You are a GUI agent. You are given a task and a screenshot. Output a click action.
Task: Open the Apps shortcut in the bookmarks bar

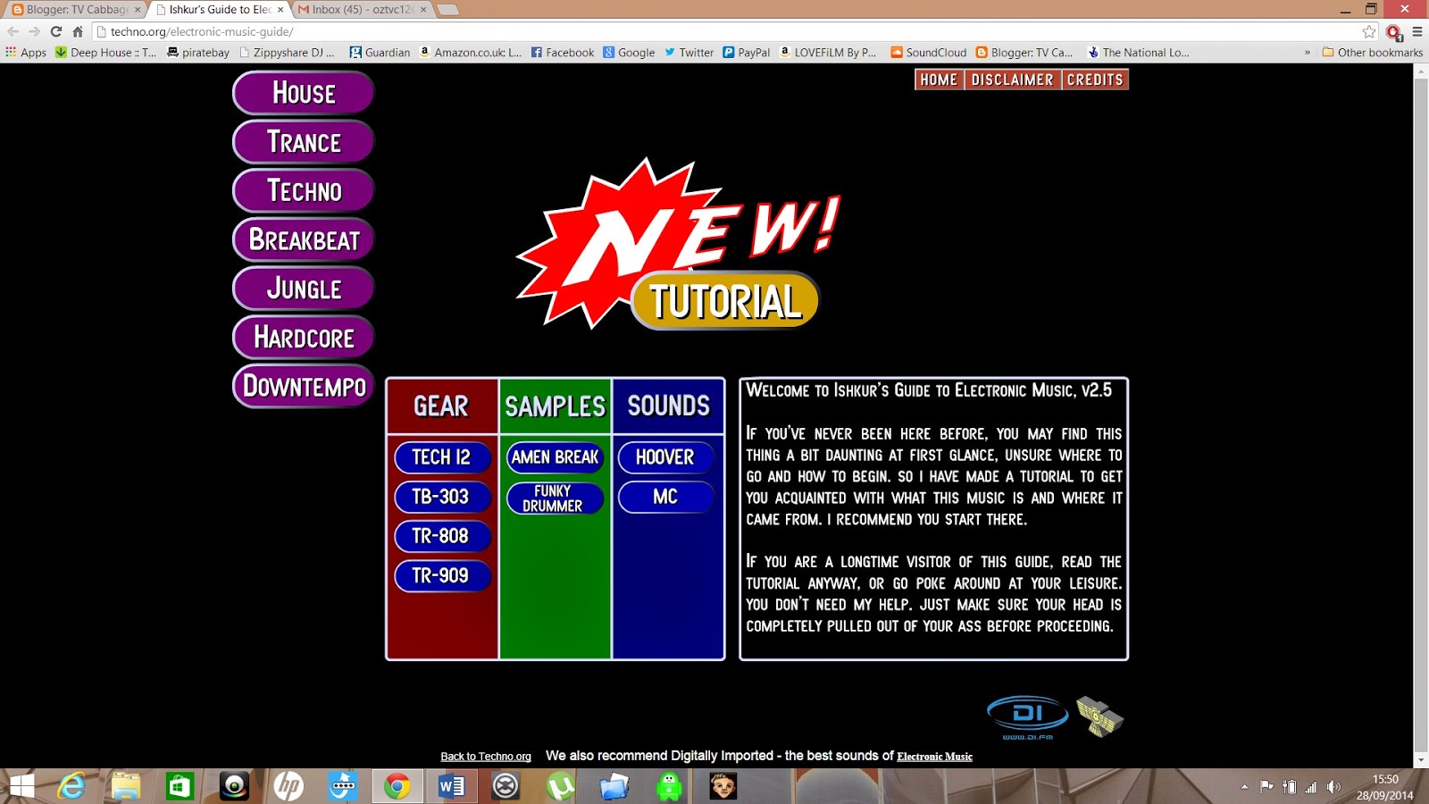(26, 53)
